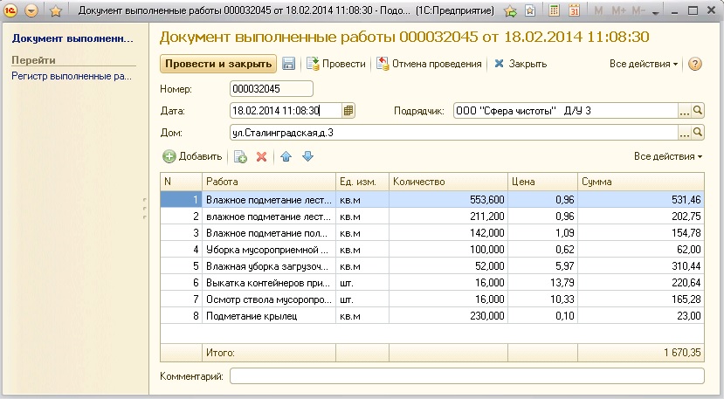
Task: Click the Подрядчик input field
Action: 566,110
